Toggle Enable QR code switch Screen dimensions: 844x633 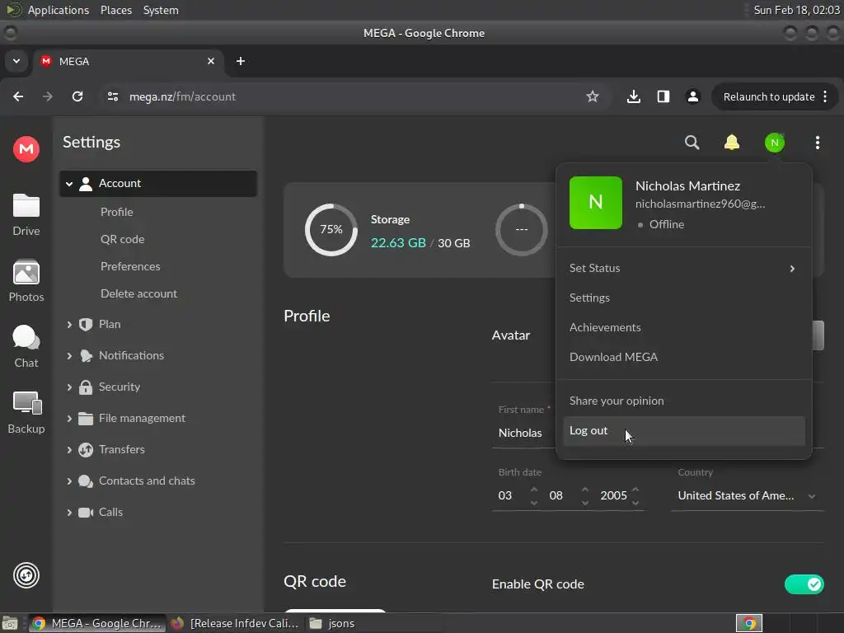pos(804,584)
